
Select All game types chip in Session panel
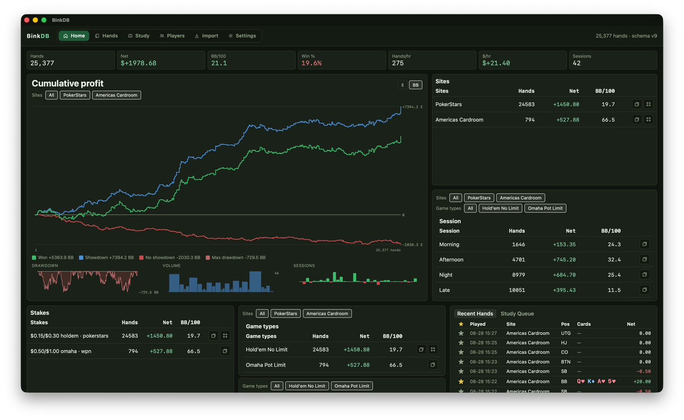pos(470,209)
